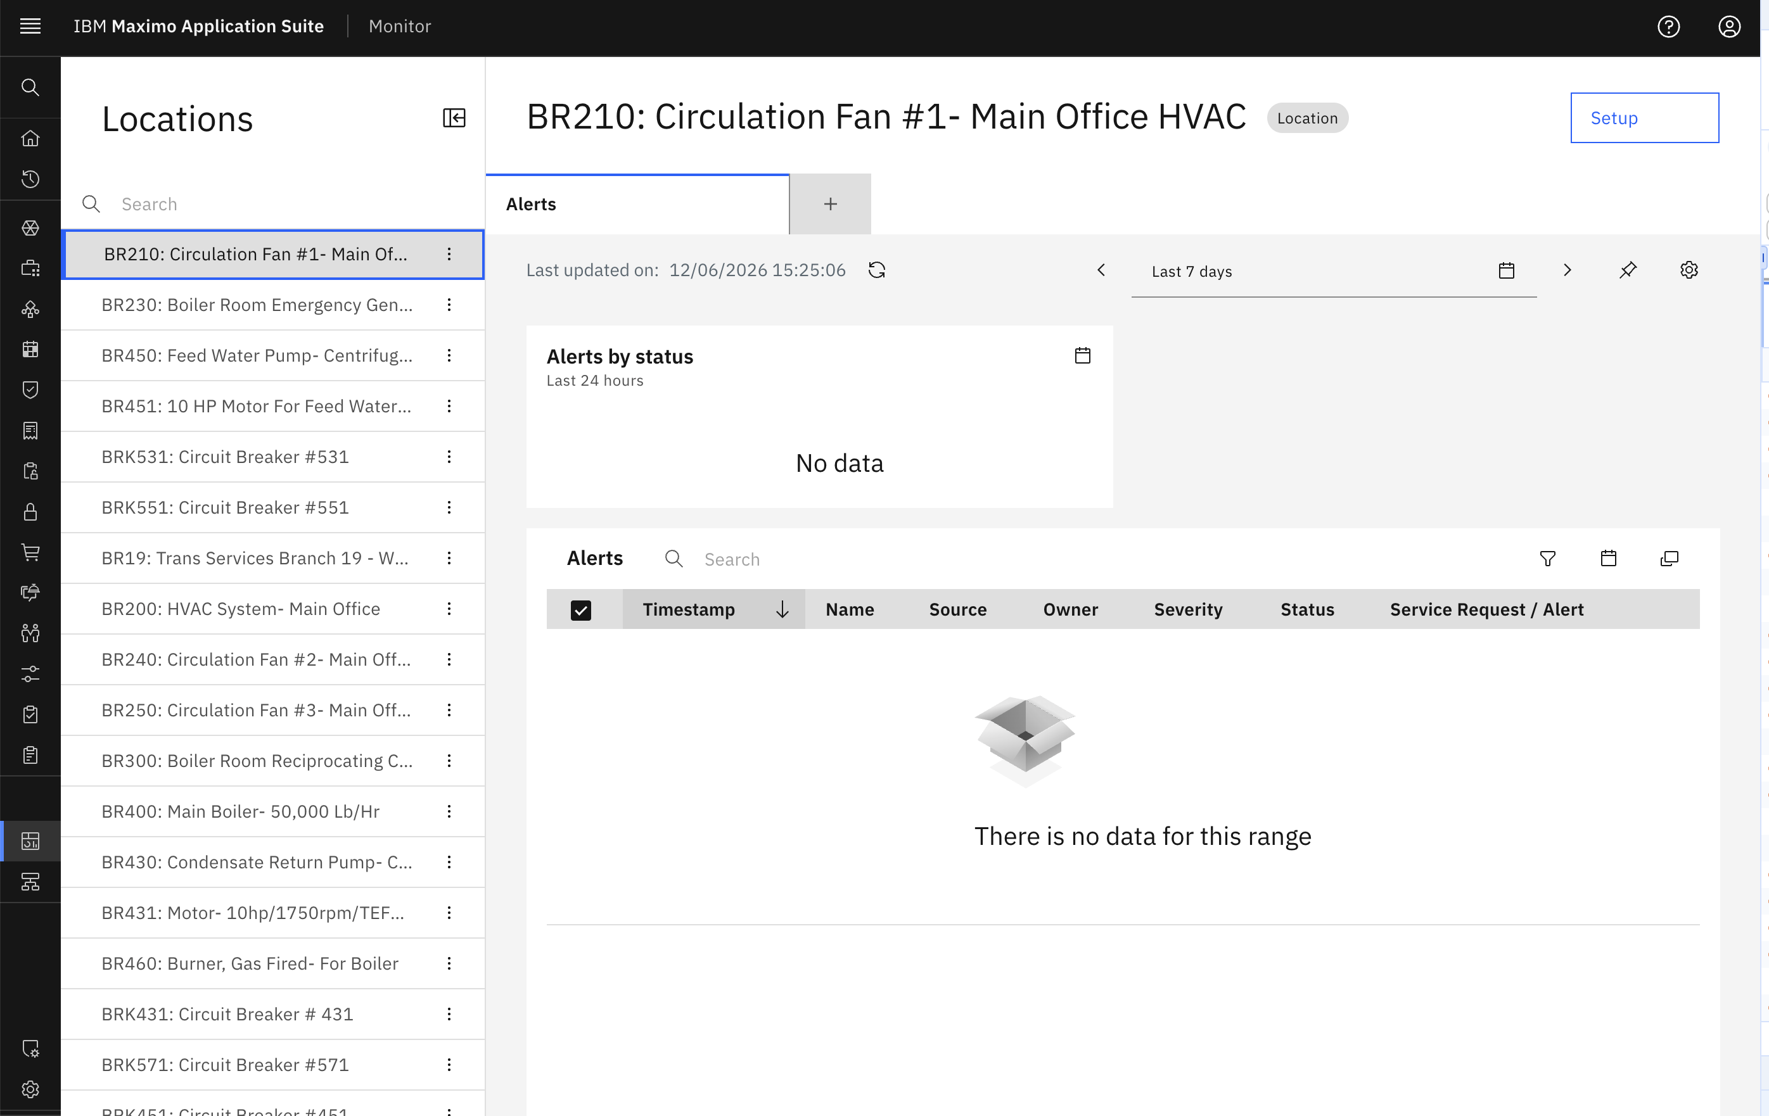Image resolution: width=1769 pixels, height=1116 pixels.
Task: Collapse the Locations panel
Action: tap(454, 117)
